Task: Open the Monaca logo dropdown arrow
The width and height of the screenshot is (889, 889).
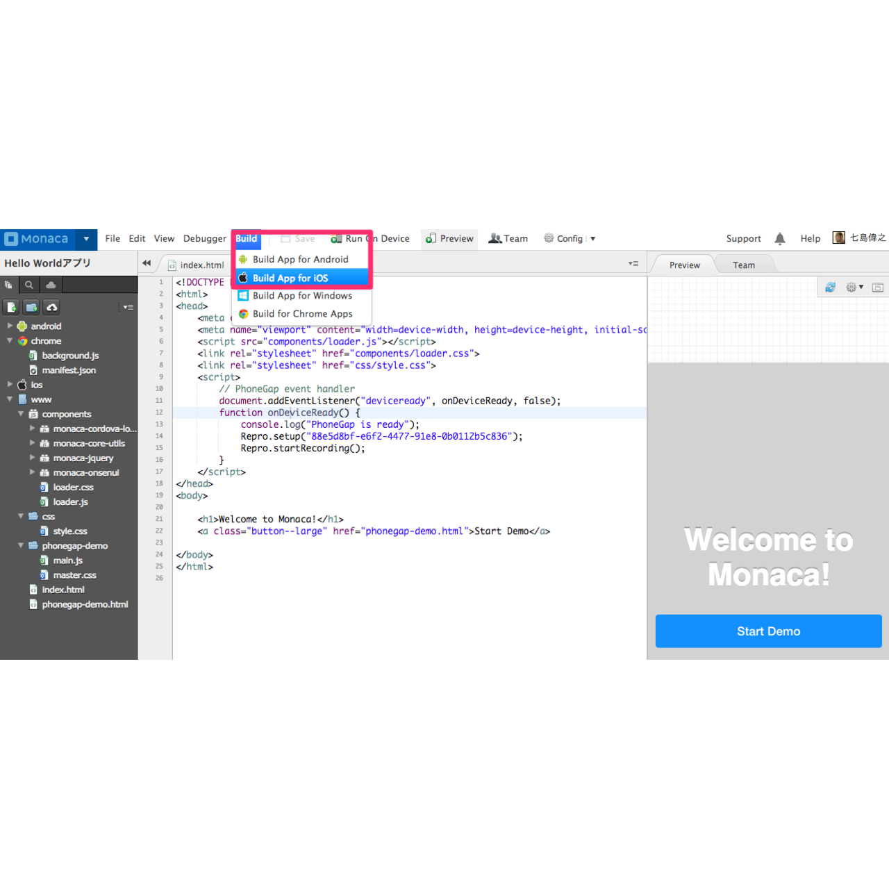Action: 86,239
